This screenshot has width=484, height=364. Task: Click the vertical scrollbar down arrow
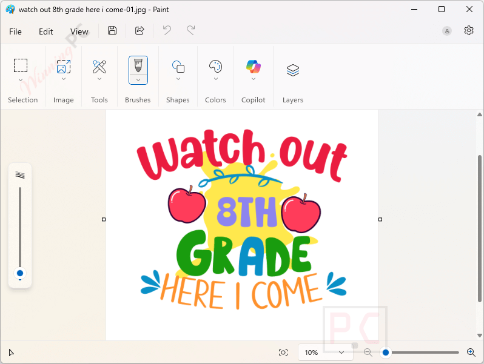pyautogui.click(x=480, y=336)
